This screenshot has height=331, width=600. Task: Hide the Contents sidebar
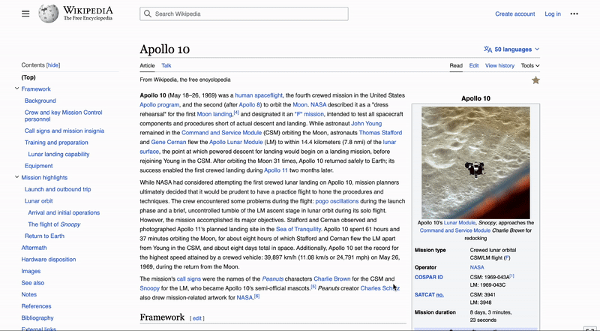pos(53,65)
